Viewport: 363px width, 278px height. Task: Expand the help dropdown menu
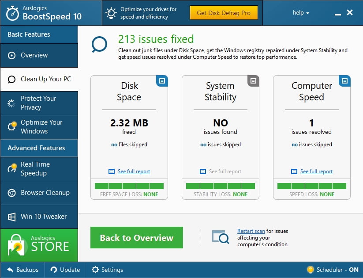(x=301, y=13)
